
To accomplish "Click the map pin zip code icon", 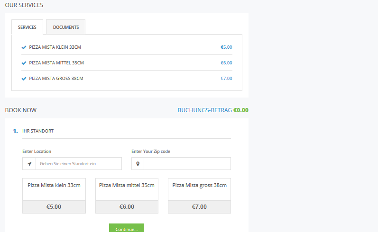I will coord(138,164).
